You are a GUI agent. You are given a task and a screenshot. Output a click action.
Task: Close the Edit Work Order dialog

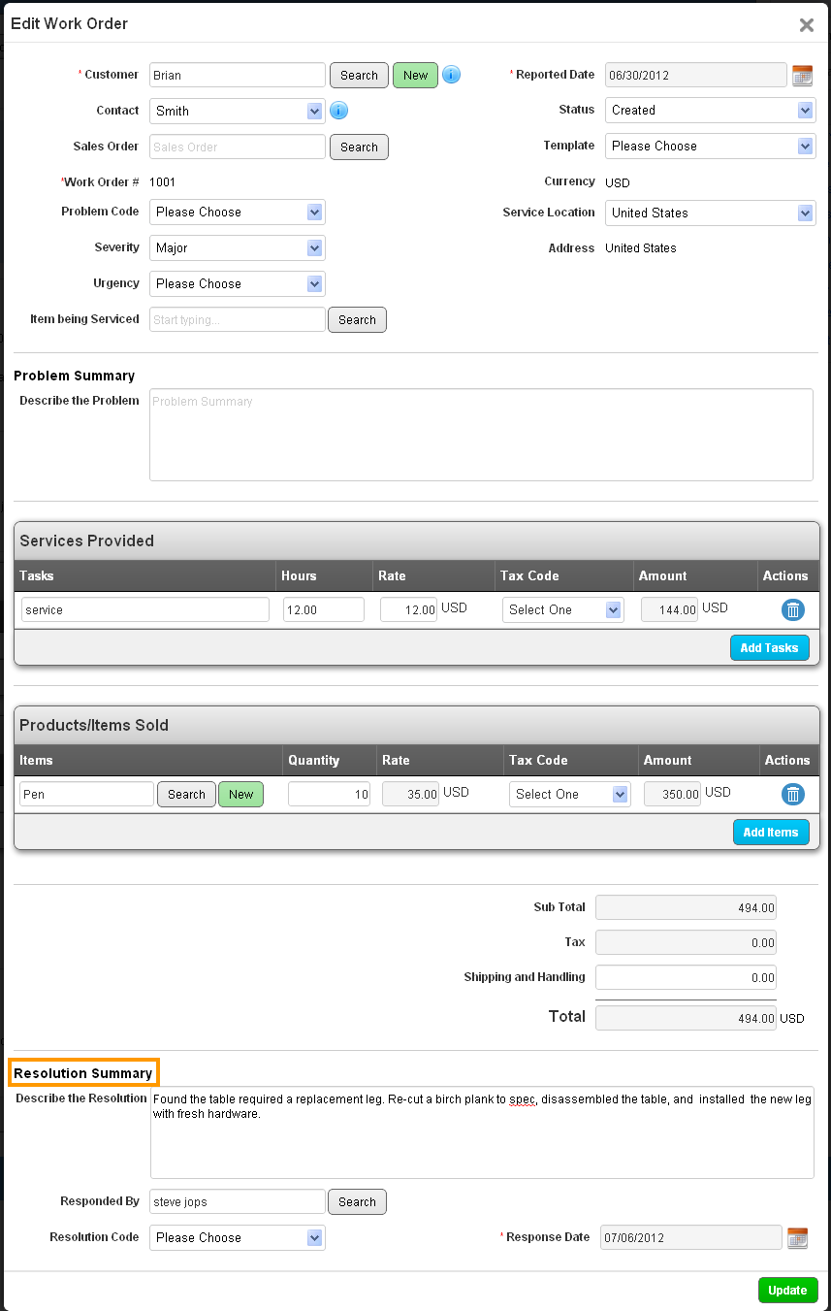point(806,25)
